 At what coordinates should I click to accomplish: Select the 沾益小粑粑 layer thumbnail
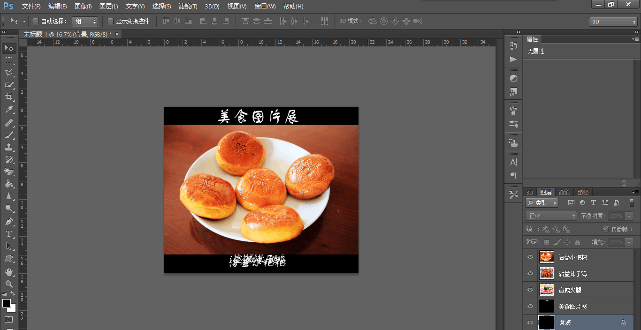coord(546,257)
